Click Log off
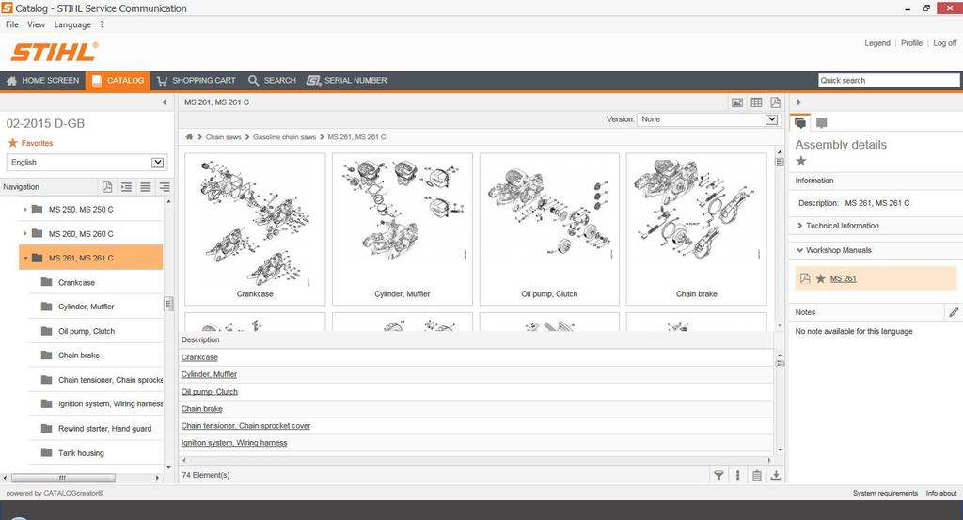Screen dimensions: 963x520 tap(944, 43)
